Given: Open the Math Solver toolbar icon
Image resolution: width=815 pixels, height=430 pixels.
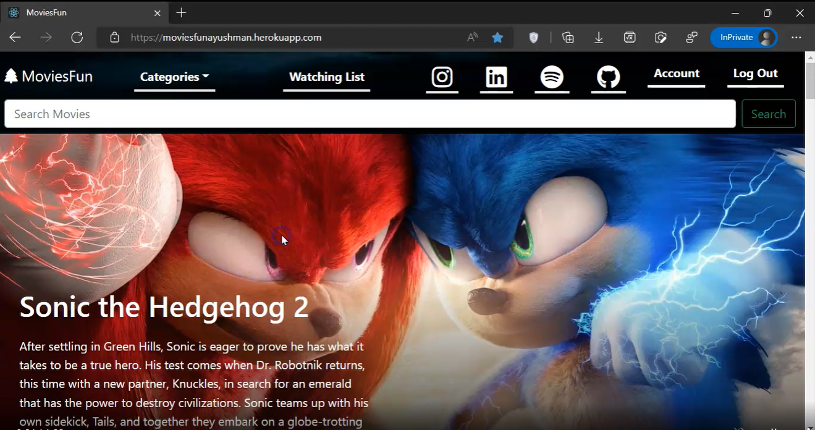Looking at the screenshot, I should (630, 38).
